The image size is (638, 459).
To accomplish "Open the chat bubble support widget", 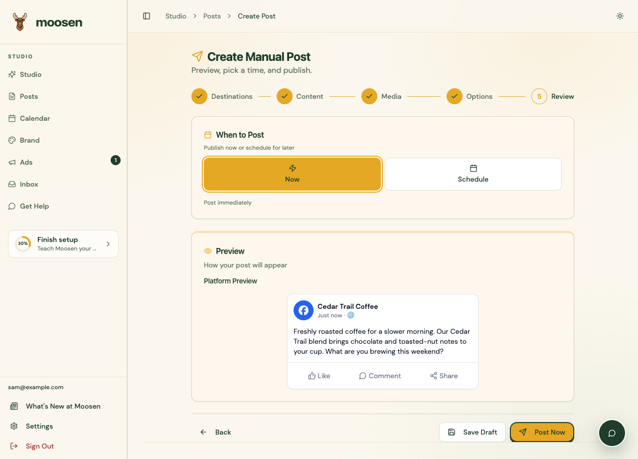I will pos(612,433).
